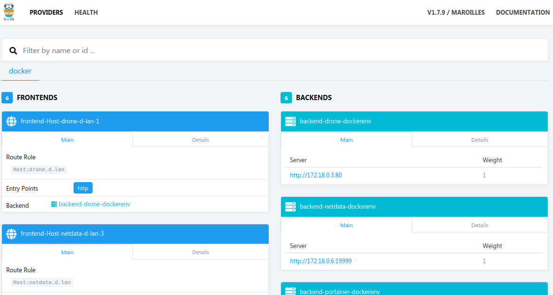
Task: Click the magnifier icon in the filter bar
Action: tap(13, 50)
